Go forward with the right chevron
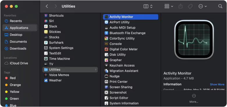 pyautogui.click(x=56, y=6)
